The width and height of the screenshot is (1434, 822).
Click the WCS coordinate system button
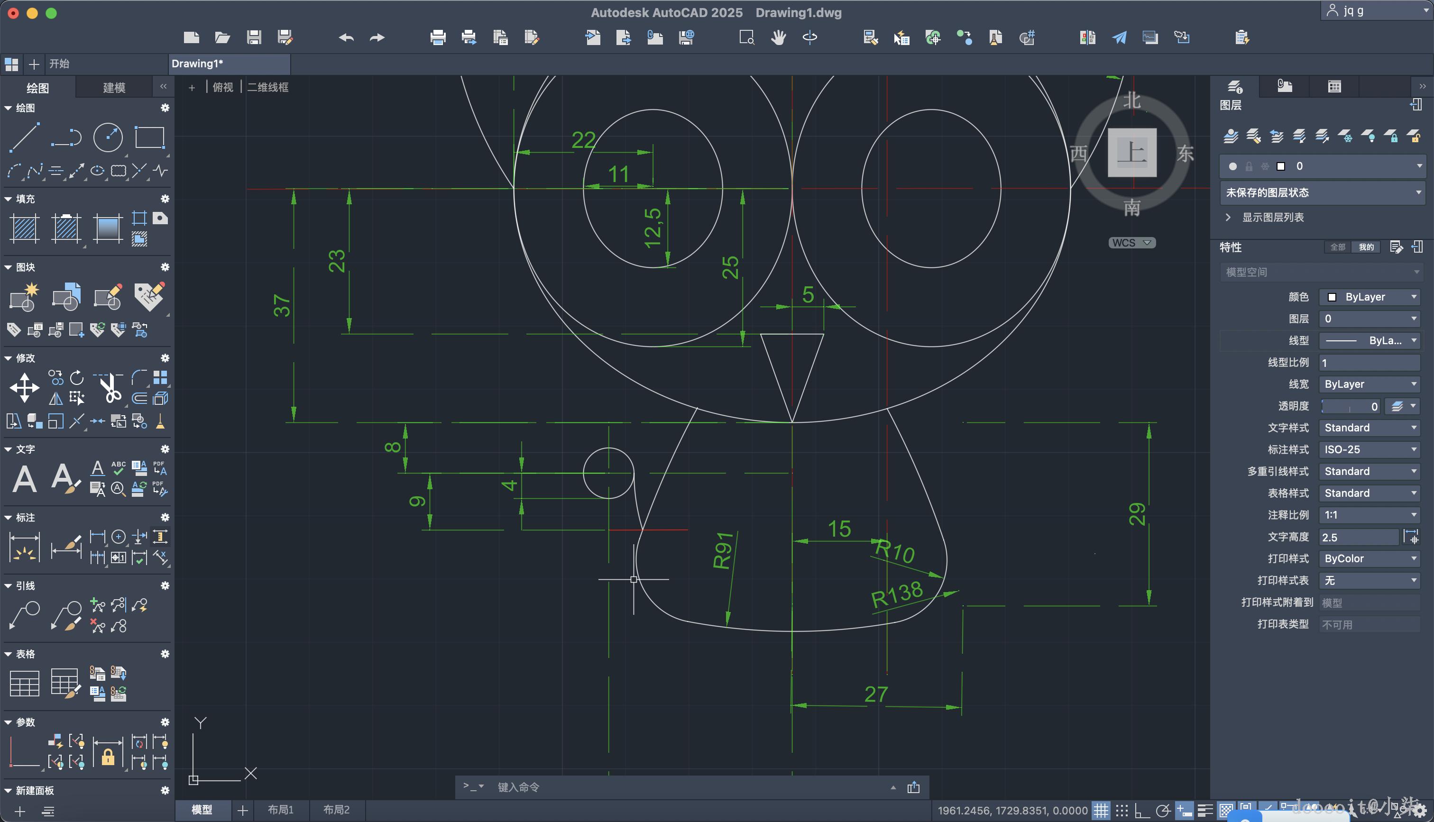coord(1131,243)
